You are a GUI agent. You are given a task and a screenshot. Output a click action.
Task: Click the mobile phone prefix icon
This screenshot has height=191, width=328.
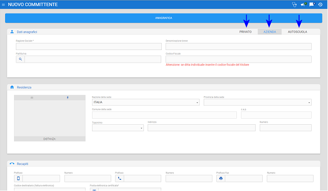(19, 178)
